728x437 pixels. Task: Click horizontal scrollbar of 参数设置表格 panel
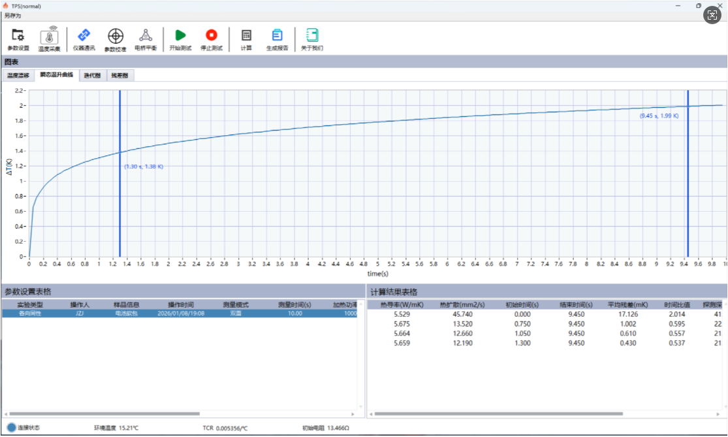tap(104, 413)
